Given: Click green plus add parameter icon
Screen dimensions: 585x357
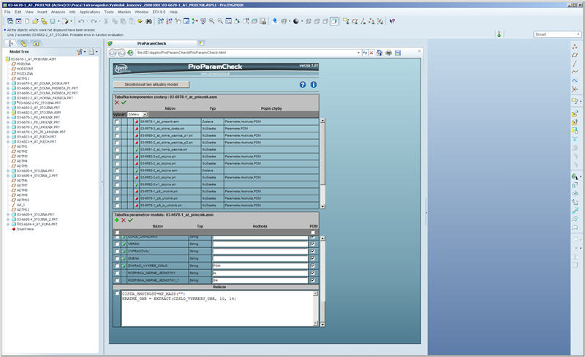Looking at the screenshot, I should 117,220.
